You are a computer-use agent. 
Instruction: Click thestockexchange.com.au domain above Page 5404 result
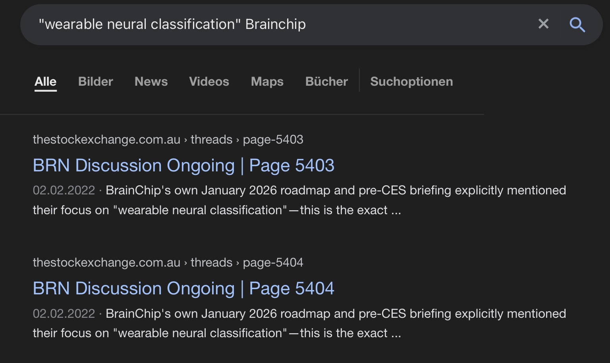pos(106,263)
